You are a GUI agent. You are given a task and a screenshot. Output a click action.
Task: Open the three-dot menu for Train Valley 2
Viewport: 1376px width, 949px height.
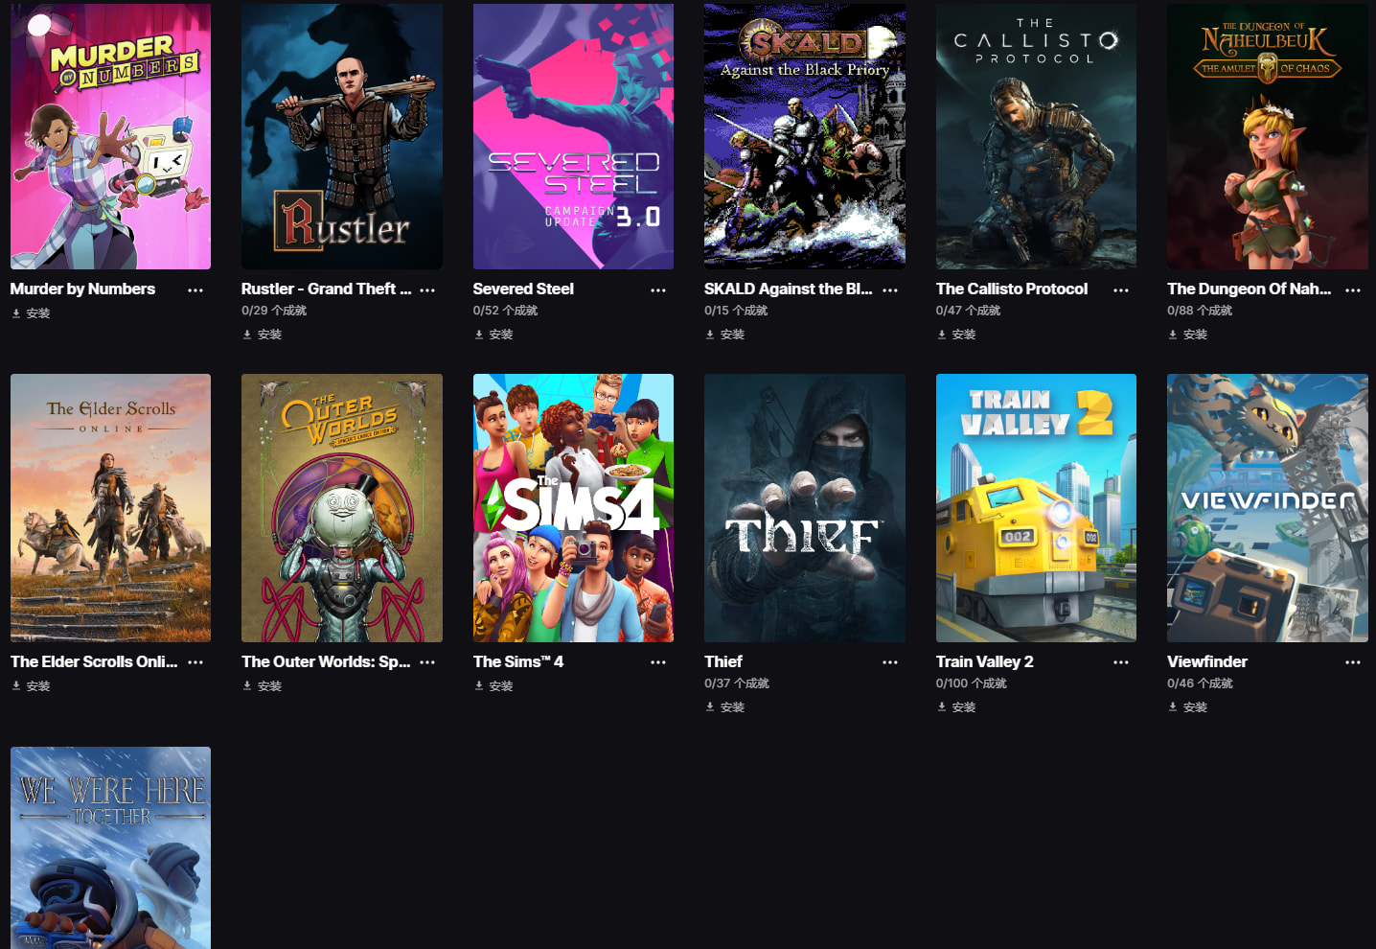[1121, 662]
